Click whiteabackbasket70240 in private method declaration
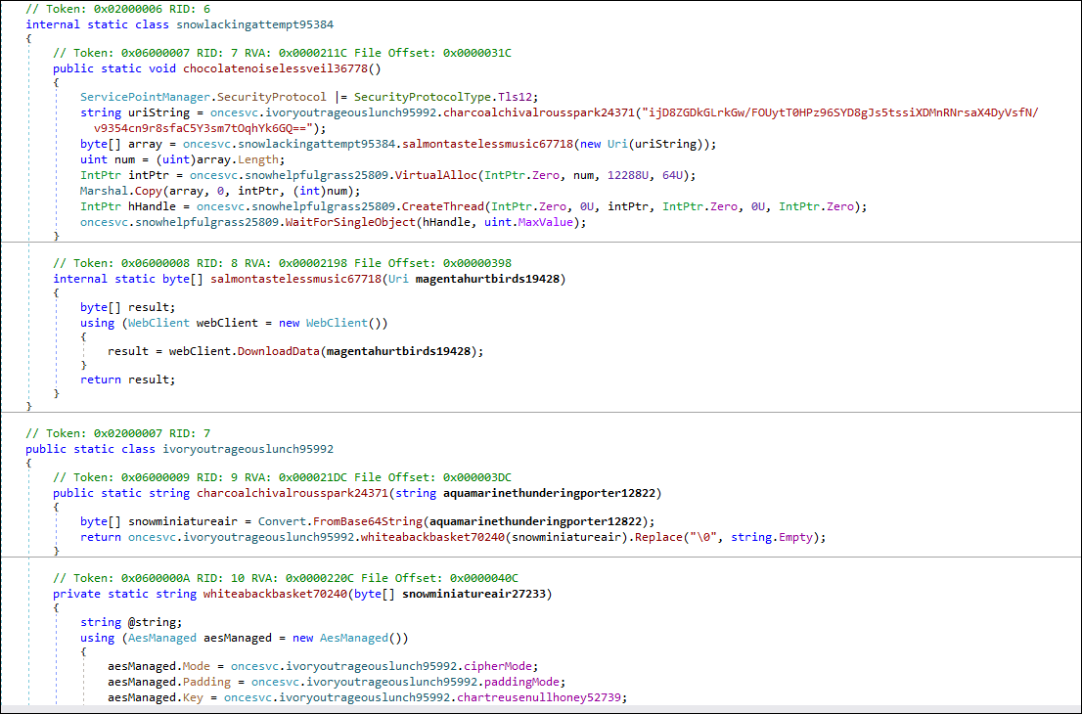Screen dimensions: 1082x714 (x=275, y=594)
